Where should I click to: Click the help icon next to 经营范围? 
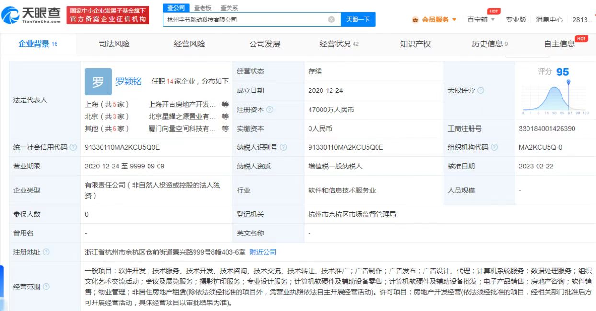(x=46, y=287)
